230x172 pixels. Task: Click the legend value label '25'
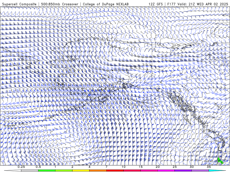[x=175, y=167]
